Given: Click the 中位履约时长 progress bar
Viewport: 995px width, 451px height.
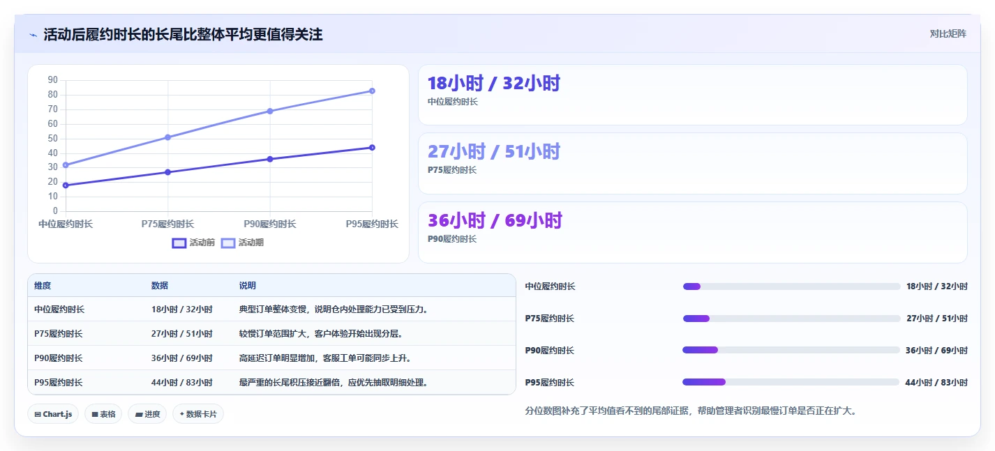Looking at the screenshot, I should point(791,286).
